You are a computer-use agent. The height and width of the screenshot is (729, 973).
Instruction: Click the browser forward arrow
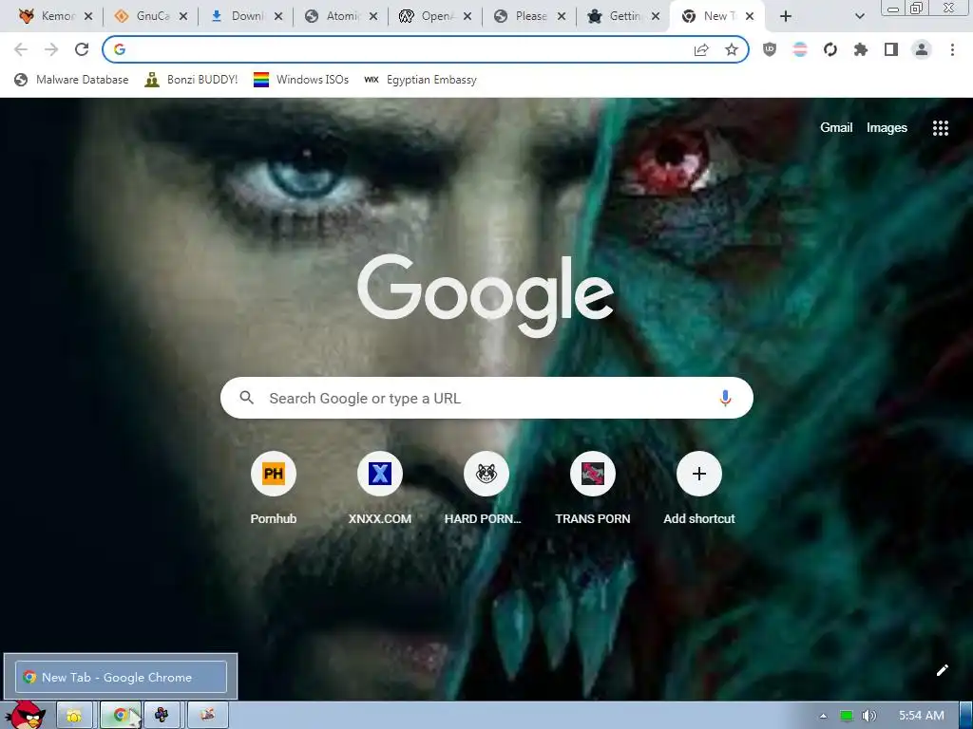coord(51,49)
